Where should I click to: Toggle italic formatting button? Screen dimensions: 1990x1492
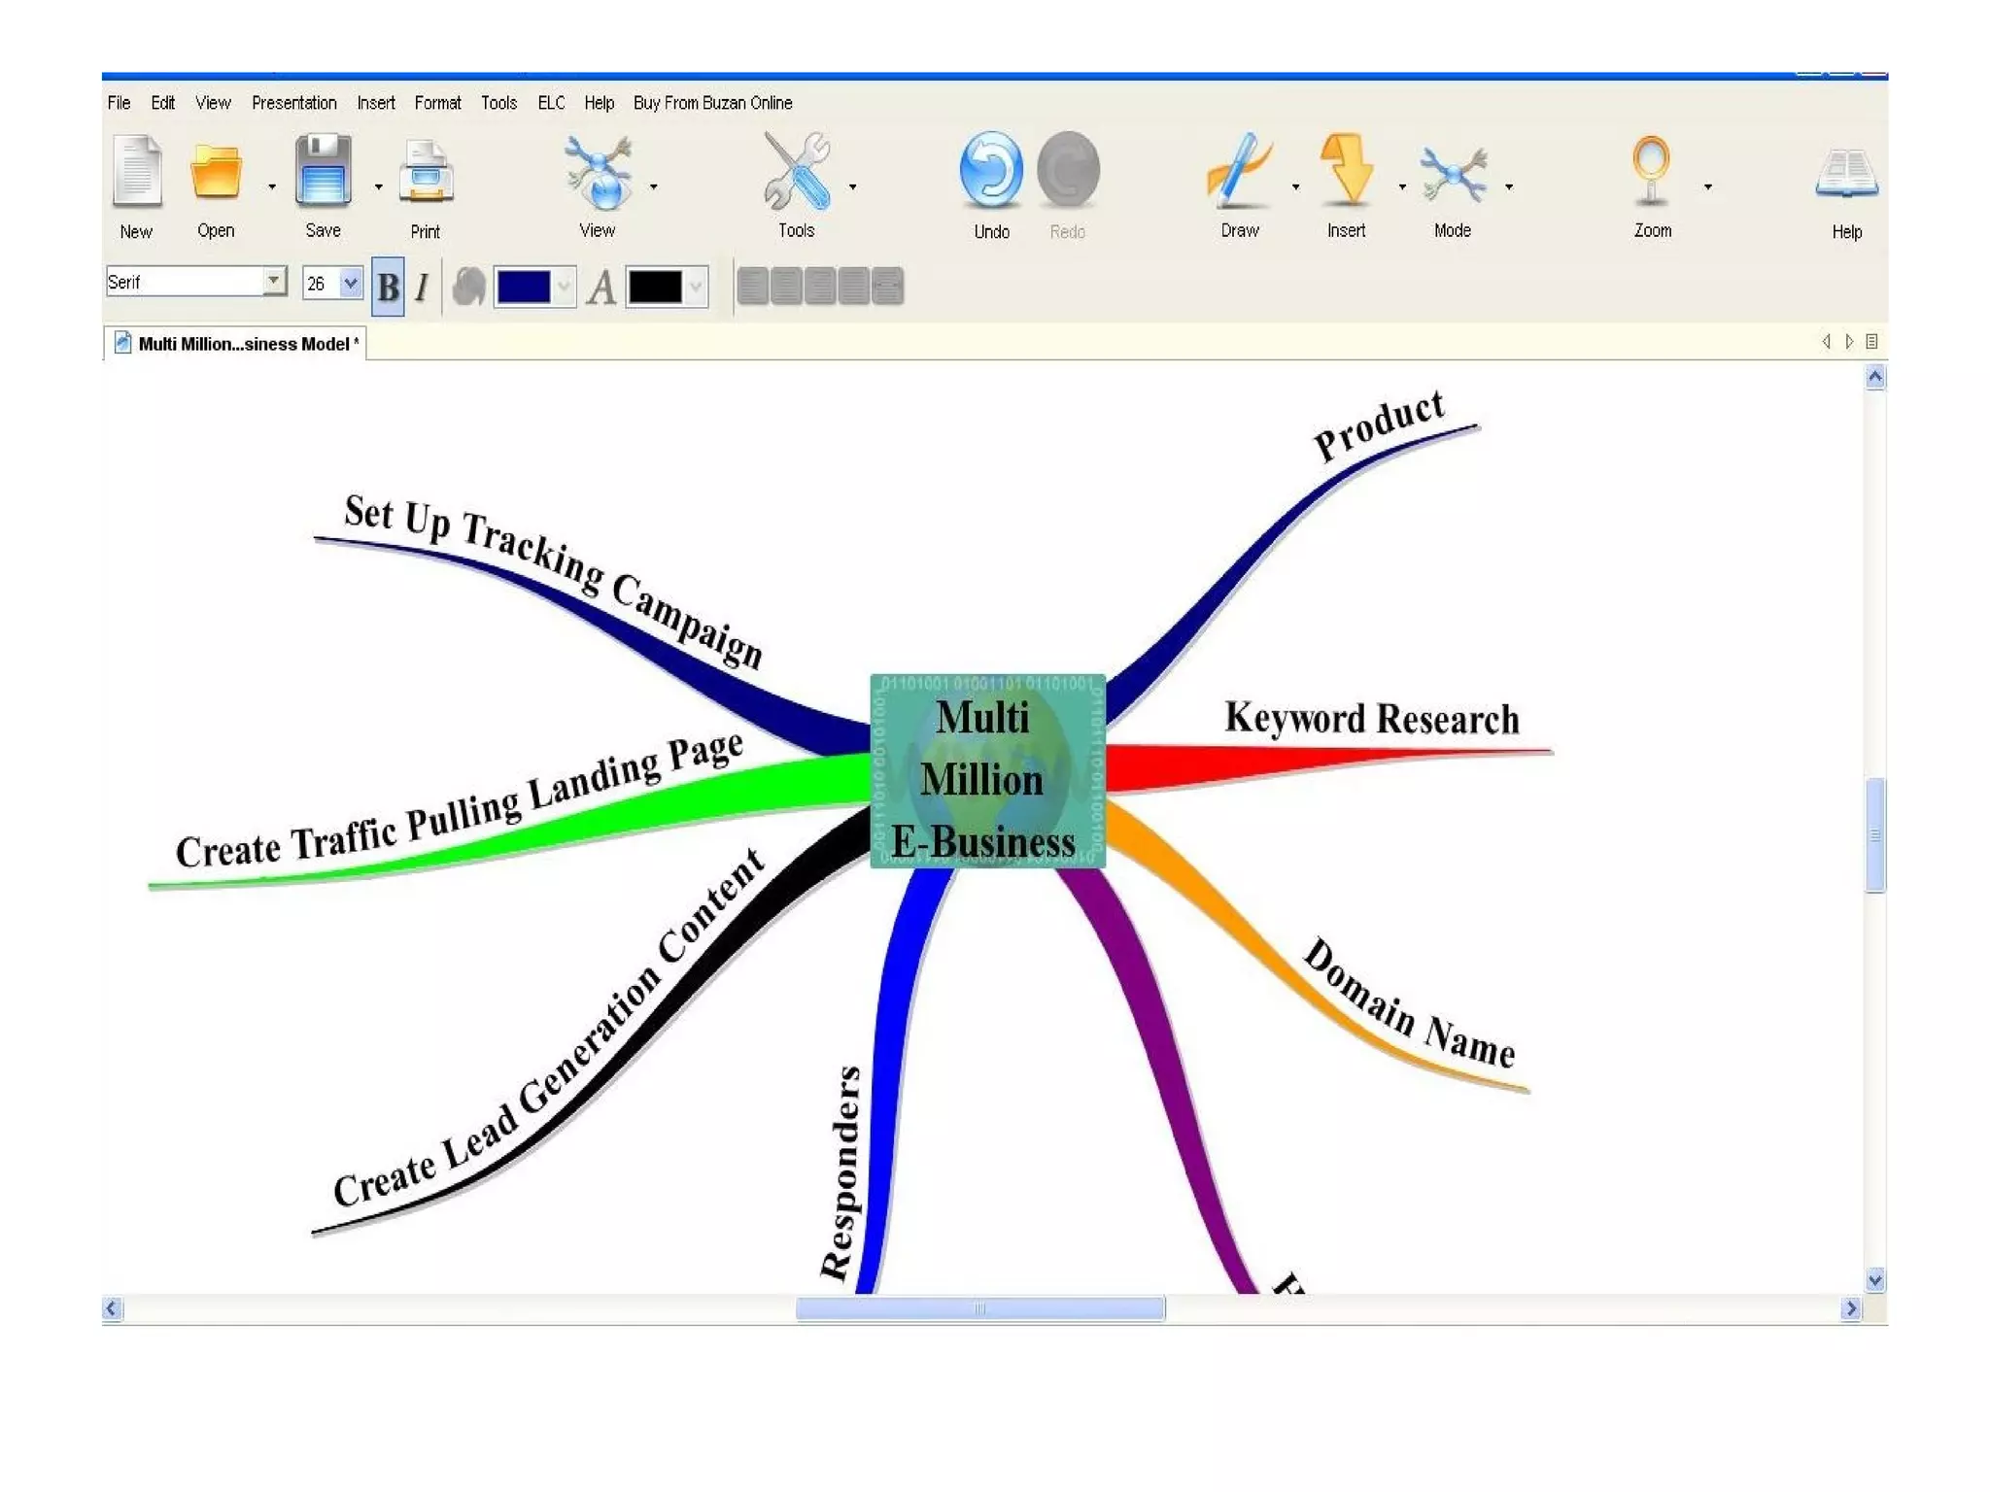pyautogui.click(x=422, y=287)
